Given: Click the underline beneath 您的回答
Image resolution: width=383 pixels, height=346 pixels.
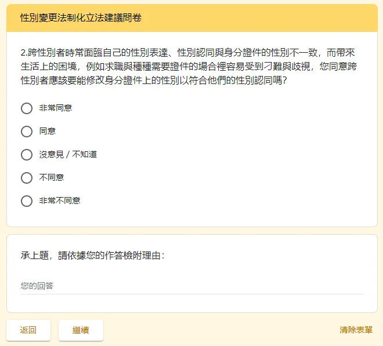Looking at the screenshot, I should tap(191, 294).
